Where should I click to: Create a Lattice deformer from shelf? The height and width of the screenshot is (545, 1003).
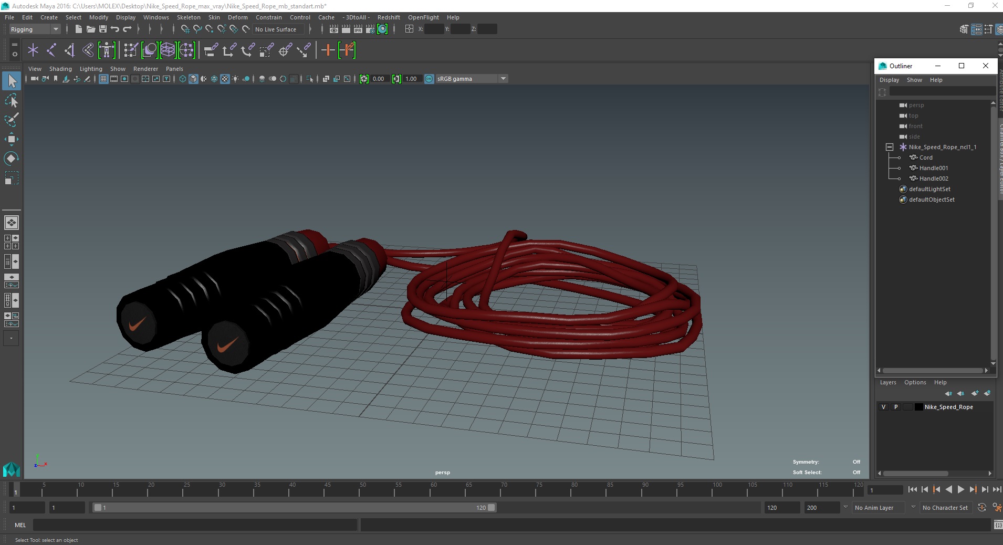[x=168, y=50]
